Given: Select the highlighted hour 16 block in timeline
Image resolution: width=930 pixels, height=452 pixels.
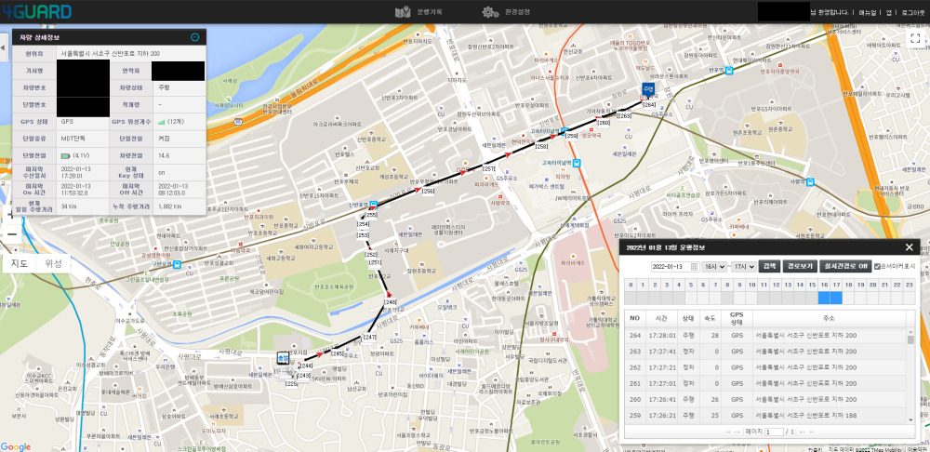Looking at the screenshot, I should 824,298.
